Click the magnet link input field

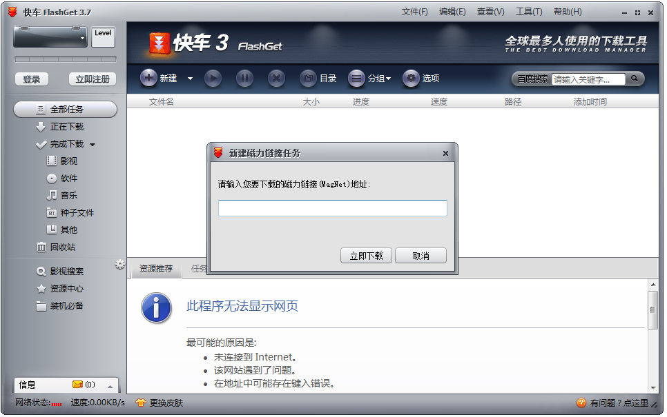[x=332, y=207]
